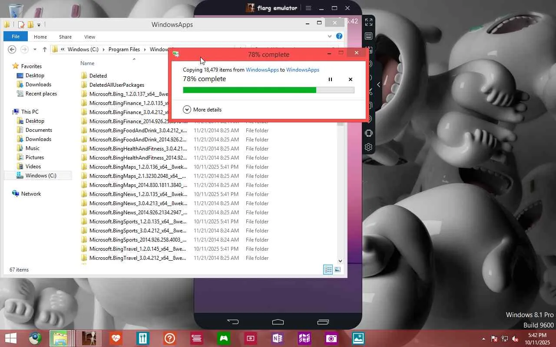Image resolution: width=556 pixels, height=347 pixels.
Task: Select the Microsoft.BingMaps_1.2.0.136 folder
Action: pyautogui.click(x=138, y=167)
